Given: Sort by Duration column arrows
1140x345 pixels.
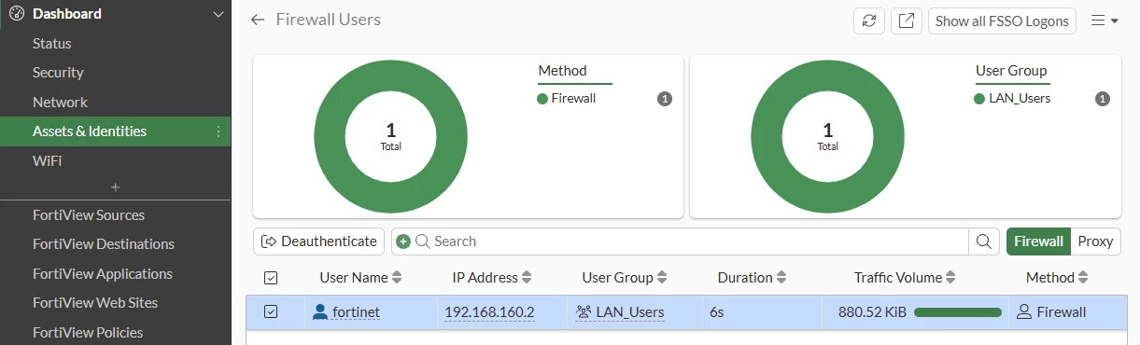Looking at the screenshot, I should pyautogui.click(x=781, y=278).
